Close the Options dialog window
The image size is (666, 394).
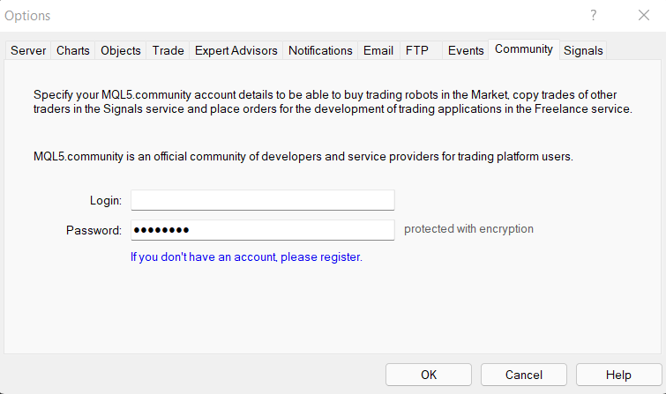click(643, 15)
